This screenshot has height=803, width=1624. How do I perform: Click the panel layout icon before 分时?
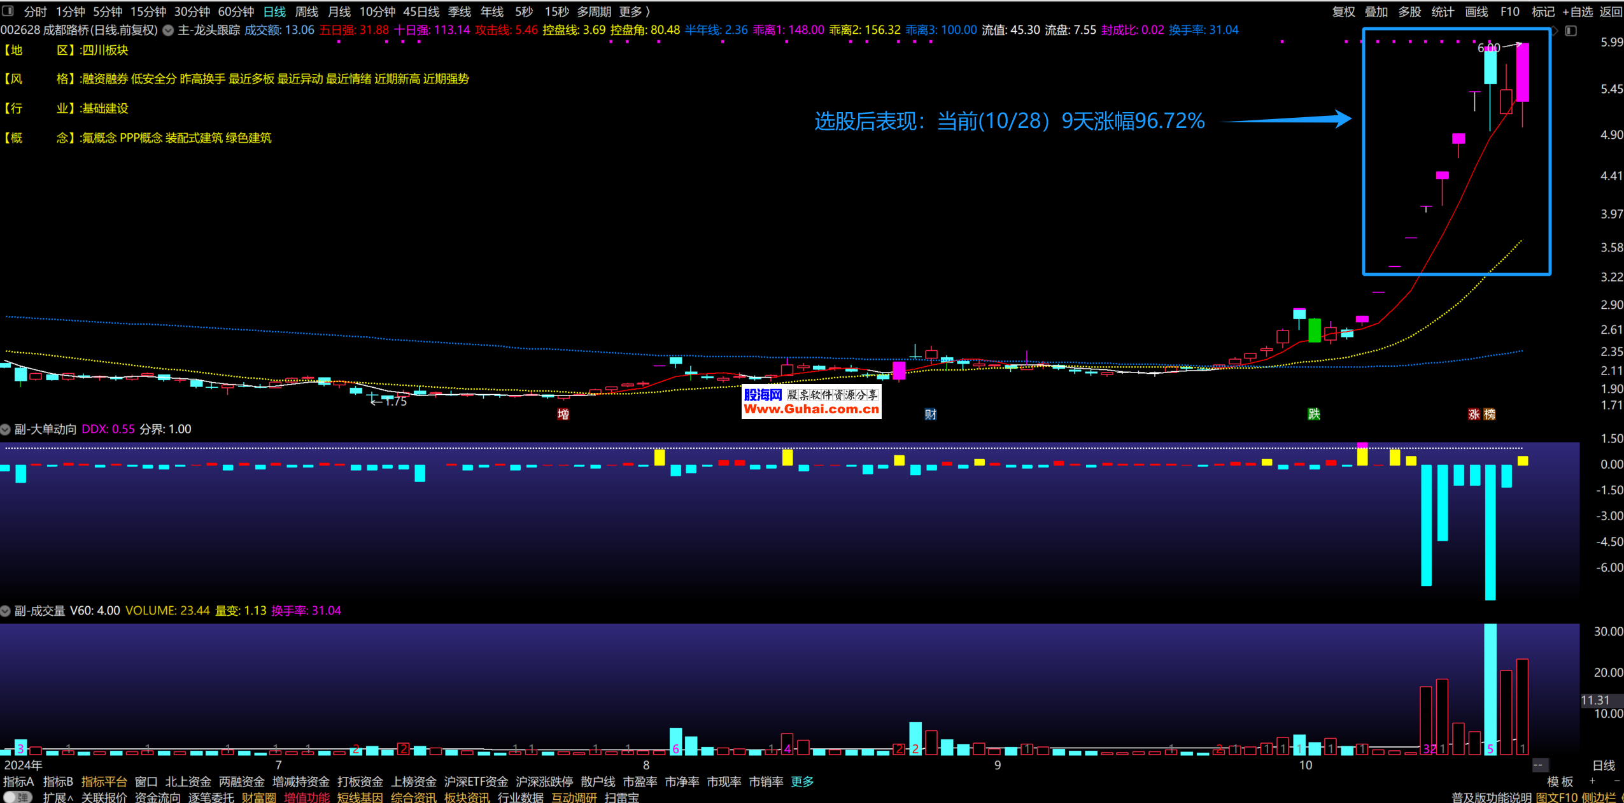pos(8,11)
